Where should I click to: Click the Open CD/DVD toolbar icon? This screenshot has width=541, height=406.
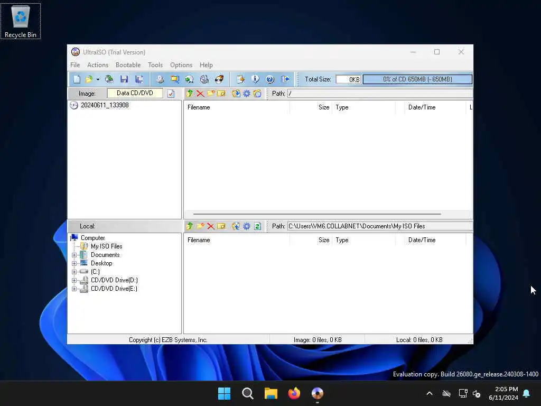[109, 79]
